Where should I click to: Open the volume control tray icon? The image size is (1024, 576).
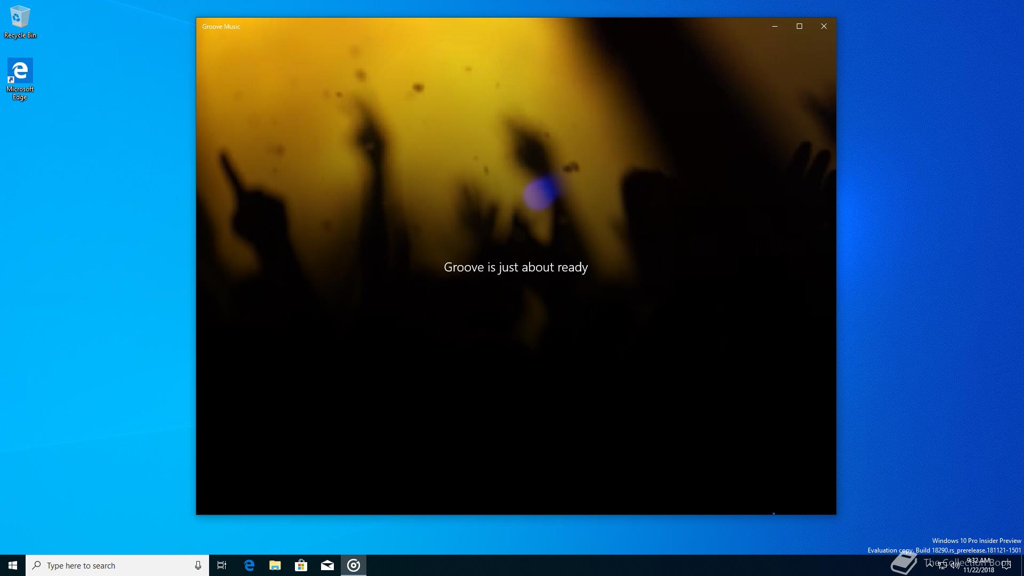[x=955, y=565]
